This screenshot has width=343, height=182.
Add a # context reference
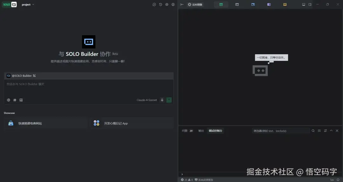click(x=15, y=100)
